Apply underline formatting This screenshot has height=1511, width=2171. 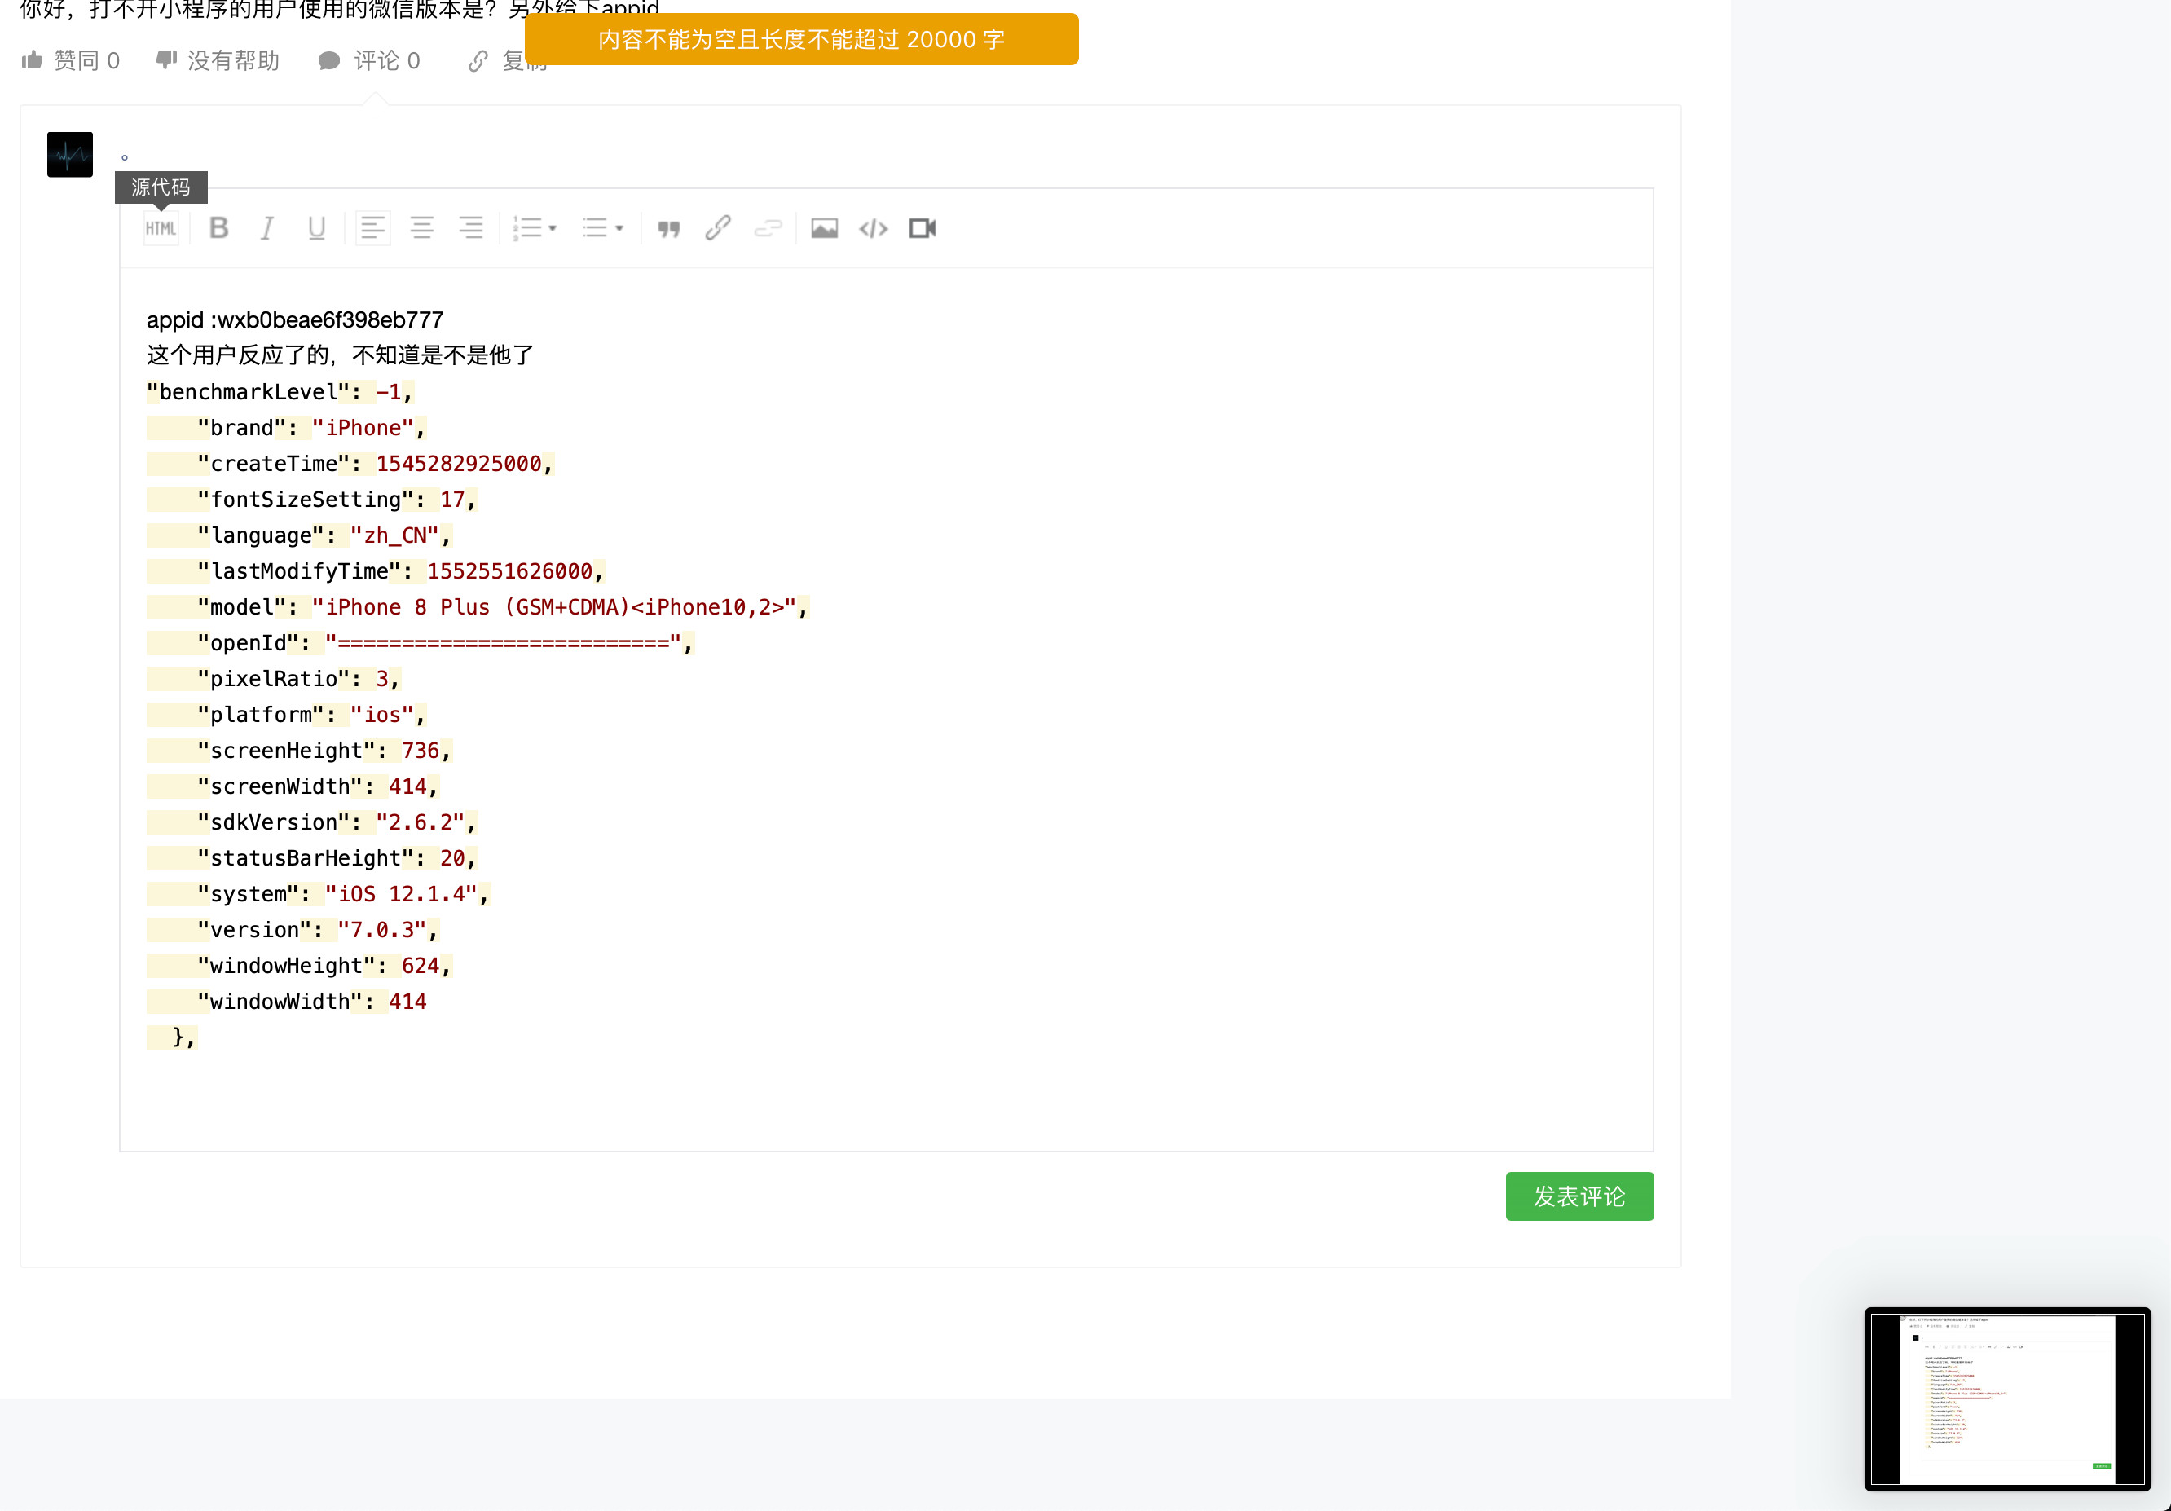pyautogui.click(x=317, y=228)
